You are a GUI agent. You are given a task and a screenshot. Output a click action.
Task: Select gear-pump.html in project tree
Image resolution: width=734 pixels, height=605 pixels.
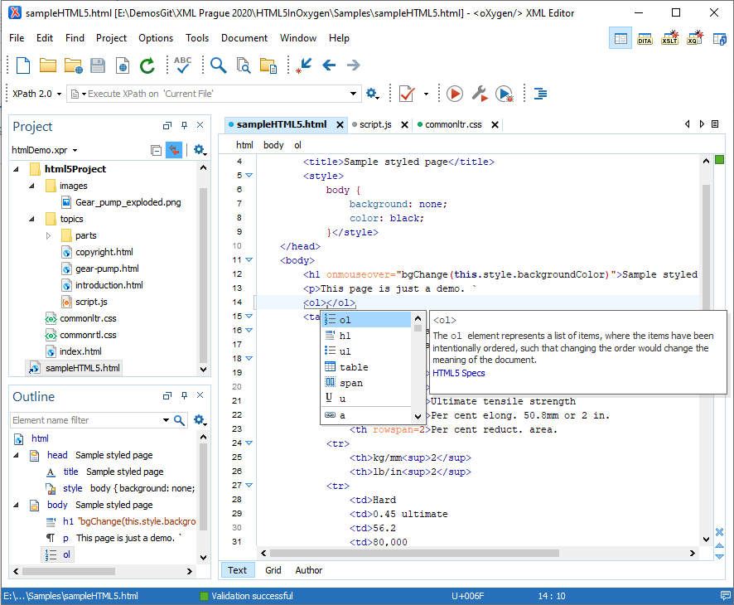click(x=107, y=269)
